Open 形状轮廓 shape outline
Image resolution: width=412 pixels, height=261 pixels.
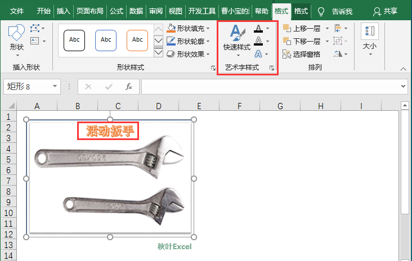pyautogui.click(x=188, y=41)
